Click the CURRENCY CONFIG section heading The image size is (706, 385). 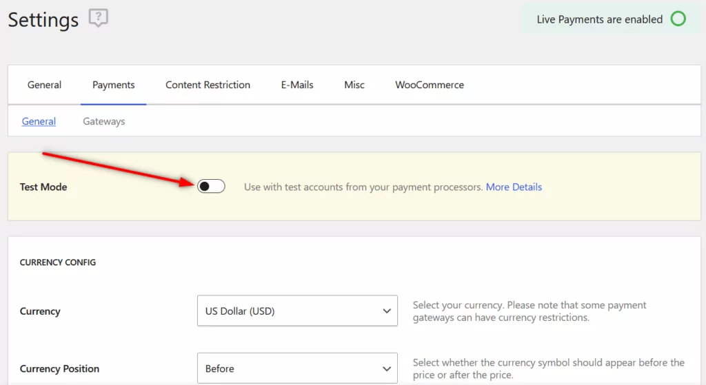[x=58, y=262]
